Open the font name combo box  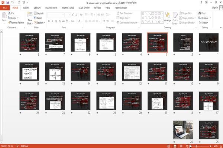[55, 15]
